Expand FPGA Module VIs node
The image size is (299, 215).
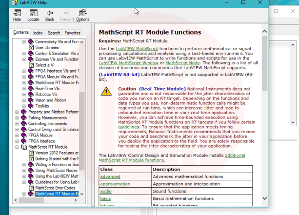point(24,77)
